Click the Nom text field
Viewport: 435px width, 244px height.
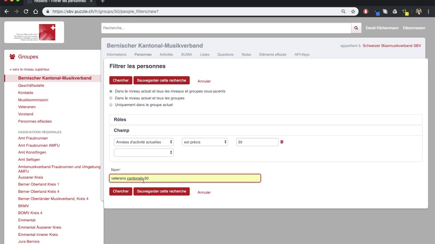pos(185,178)
